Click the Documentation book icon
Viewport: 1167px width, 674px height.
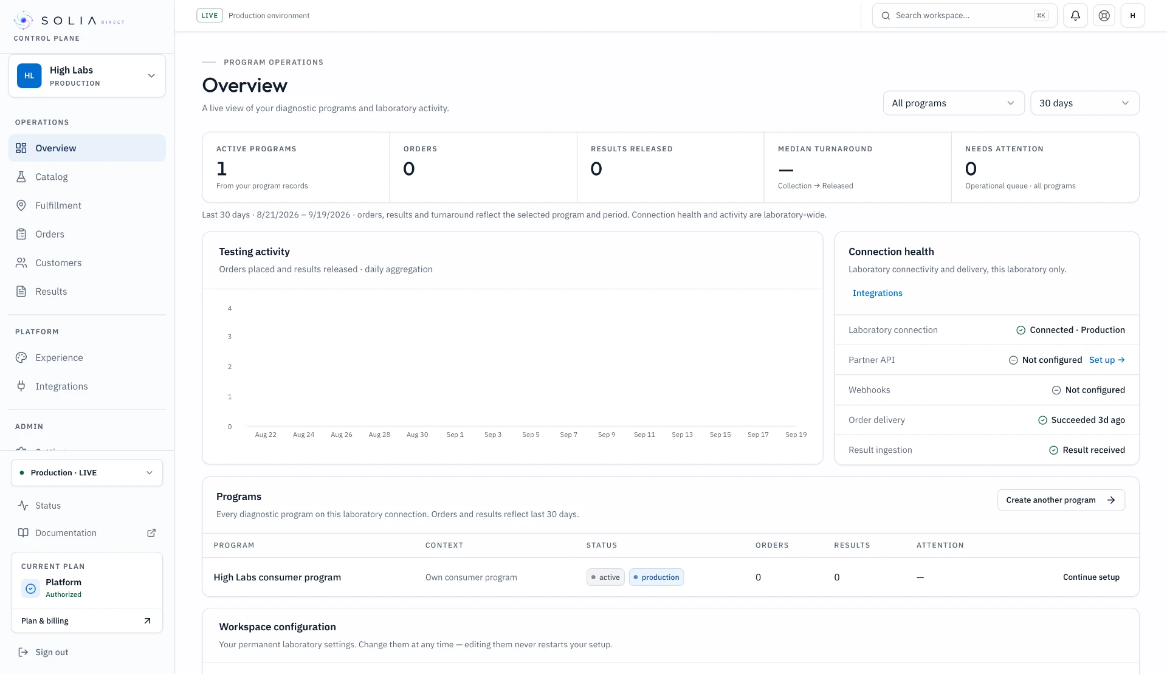pyautogui.click(x=23, y=533)
